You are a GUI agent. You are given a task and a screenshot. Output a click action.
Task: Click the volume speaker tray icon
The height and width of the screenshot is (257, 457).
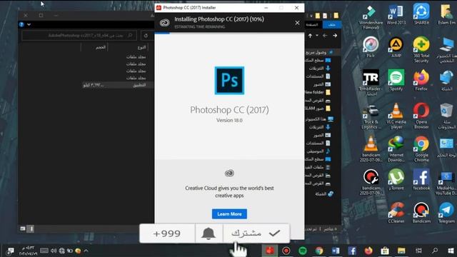54,251
